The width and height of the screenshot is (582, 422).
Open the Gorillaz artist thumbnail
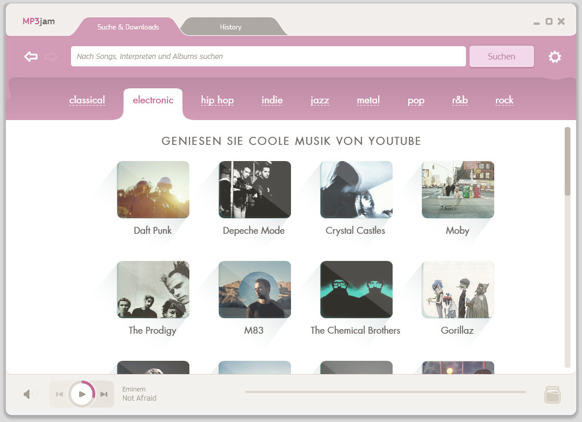[x=458, y=289]
